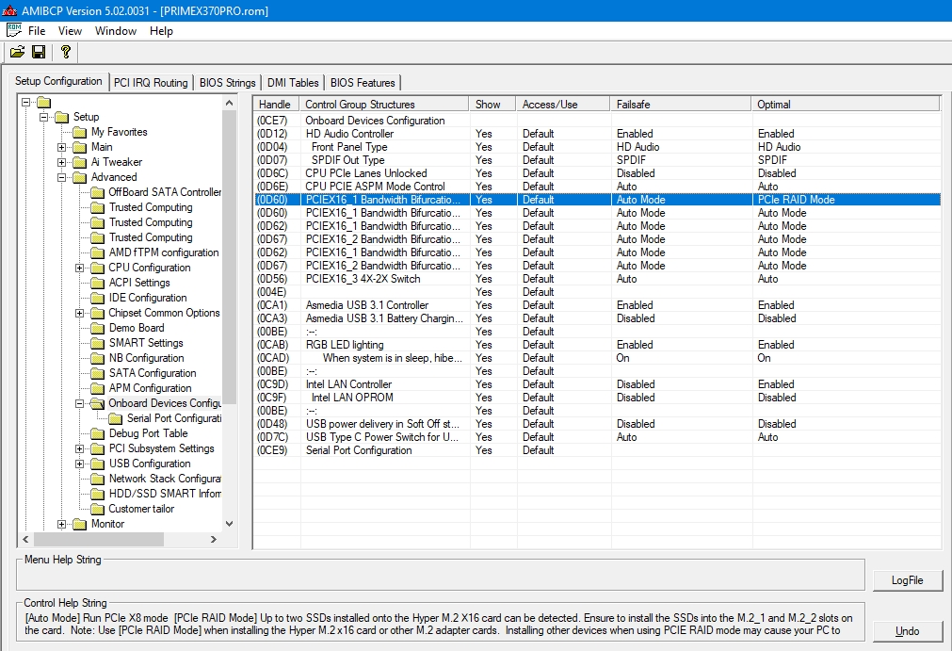This screenshot has width=952, height=651.
Task: Collapse the root tree node
Action: pos(26,102)
